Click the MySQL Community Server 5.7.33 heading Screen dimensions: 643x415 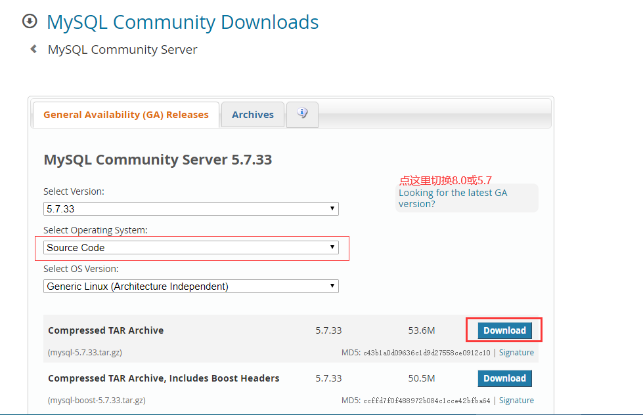coord(158,159)
